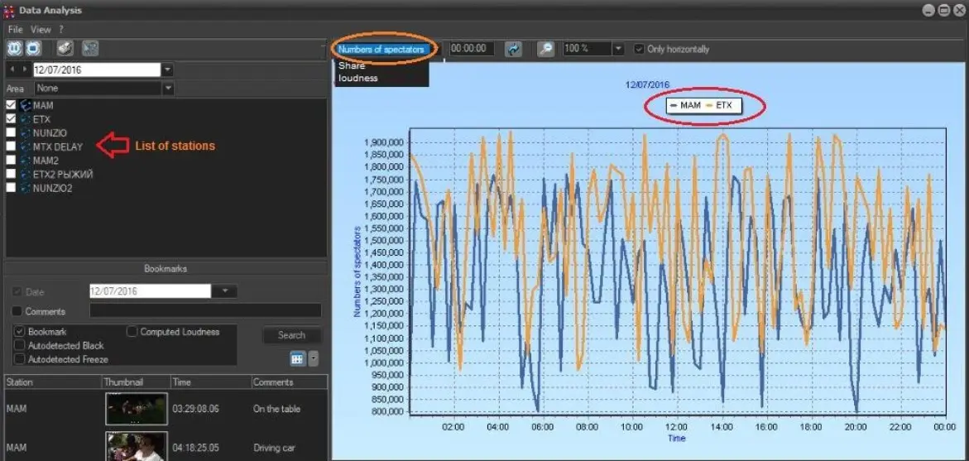
Task: Open the View menu
Action: 41,29
